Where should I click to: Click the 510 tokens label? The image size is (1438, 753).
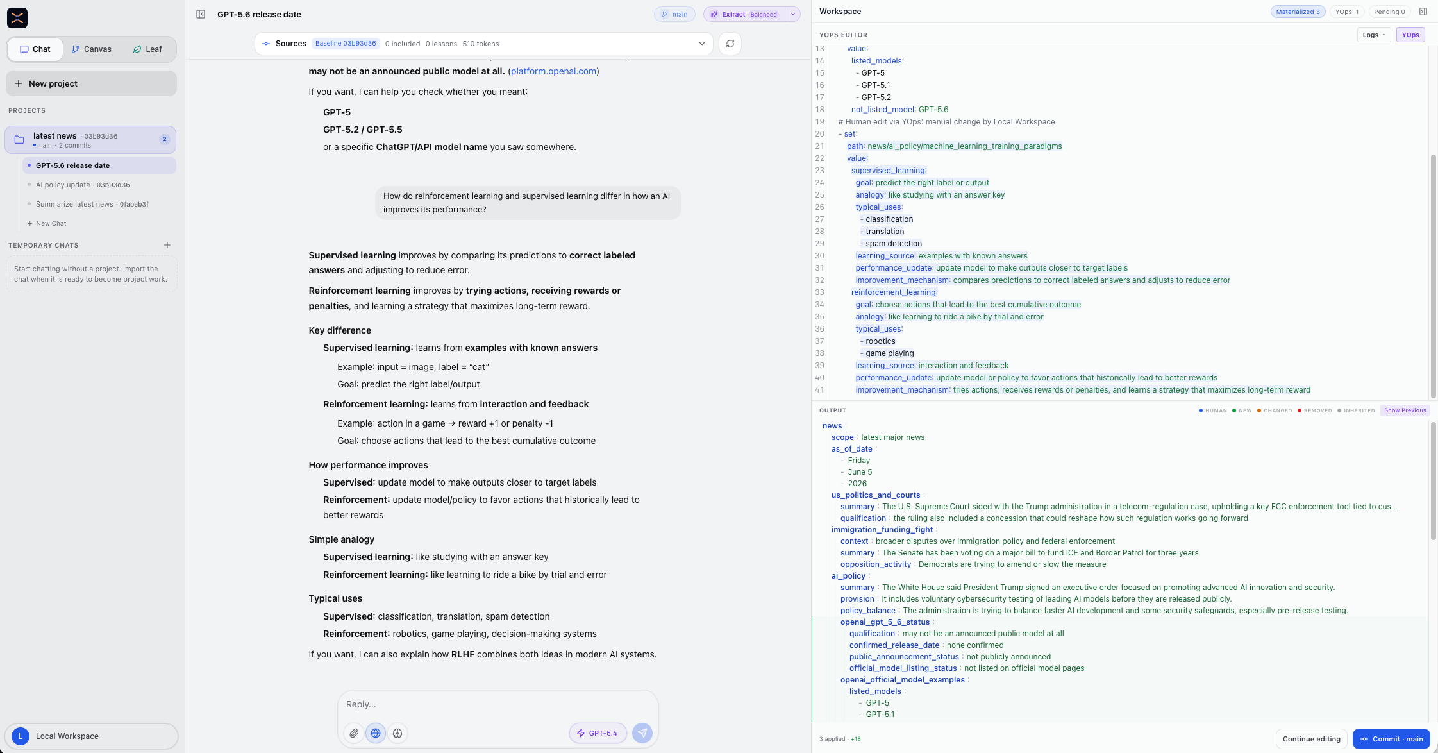(480, 44)
